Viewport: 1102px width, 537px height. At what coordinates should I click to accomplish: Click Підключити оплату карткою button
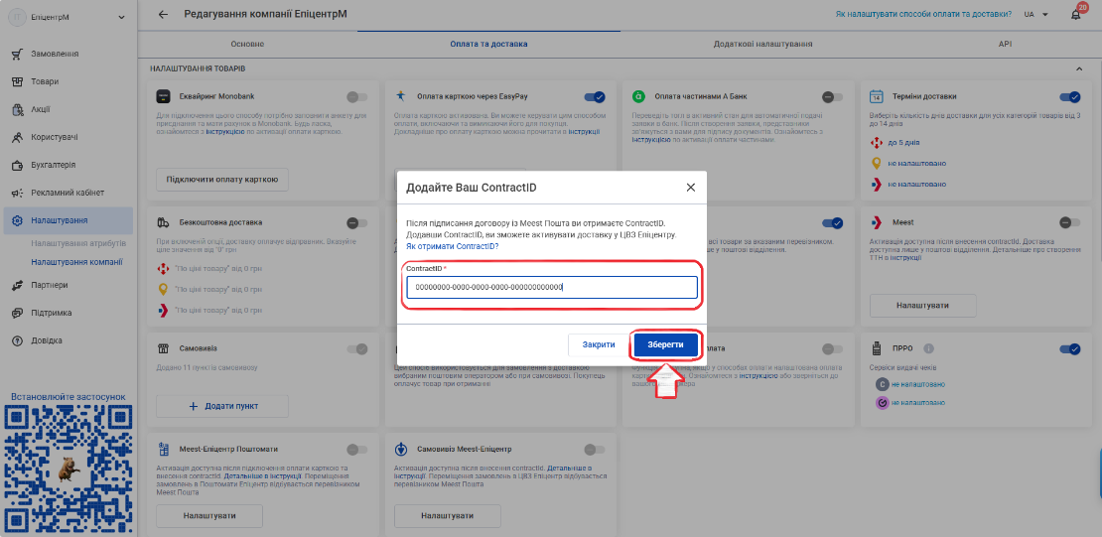(x=222, y=180)
